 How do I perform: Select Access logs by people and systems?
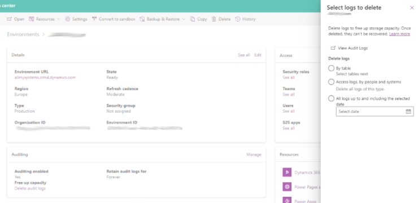(331, 82)
